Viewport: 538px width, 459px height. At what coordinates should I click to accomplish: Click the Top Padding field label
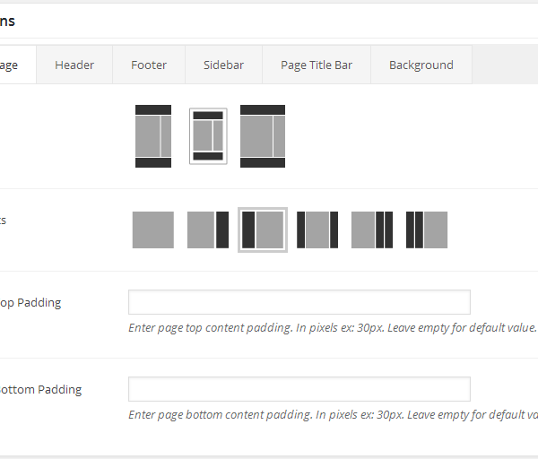(30, 303)
